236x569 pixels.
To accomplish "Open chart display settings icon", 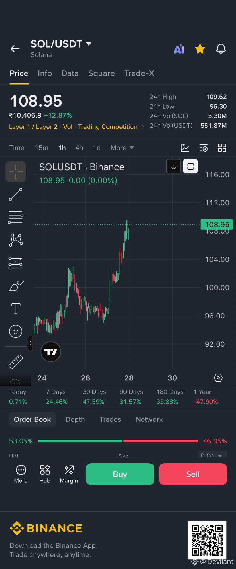I will (204, 148).
